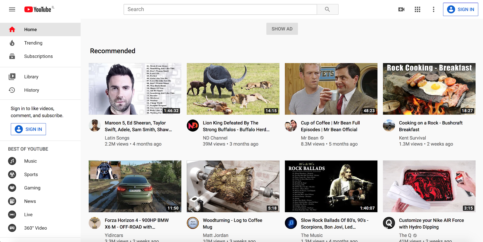Open the Latin Songs channel avatar
This screenshot has width=483, height=242.
[x=95, y=126]
